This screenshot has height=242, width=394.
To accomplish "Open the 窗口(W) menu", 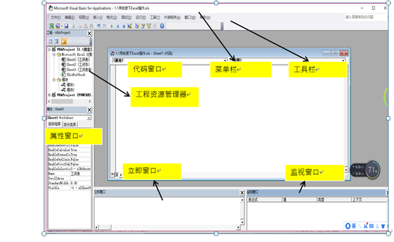I will point(190,18).
